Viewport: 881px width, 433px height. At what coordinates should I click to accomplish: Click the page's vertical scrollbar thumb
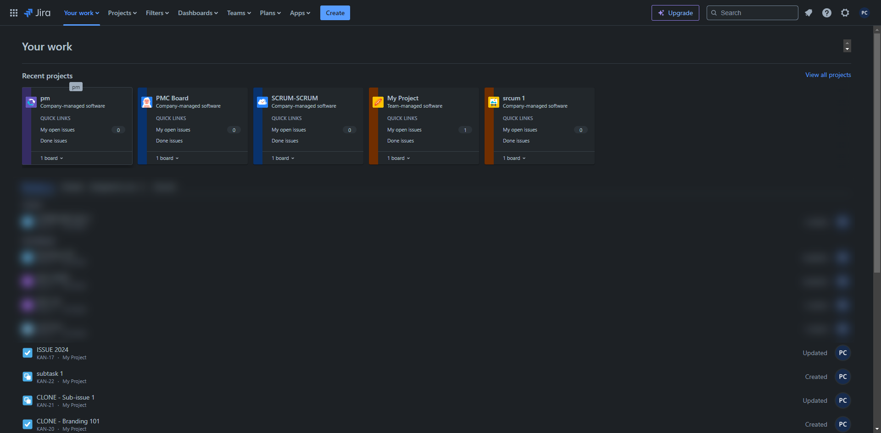(x=877, y=153)
